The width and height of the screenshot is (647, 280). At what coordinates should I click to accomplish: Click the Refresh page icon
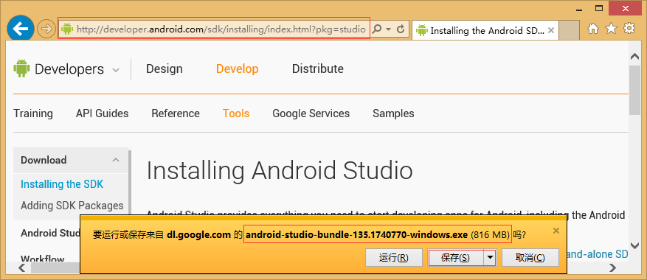click(x=401, y=29)
